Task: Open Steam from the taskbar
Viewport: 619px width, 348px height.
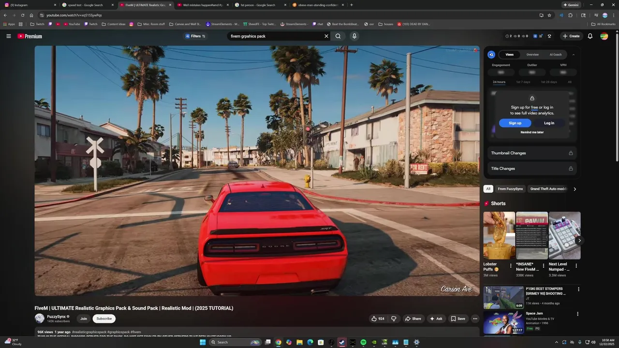Action: pyautogui.click(x=342, y=342)
